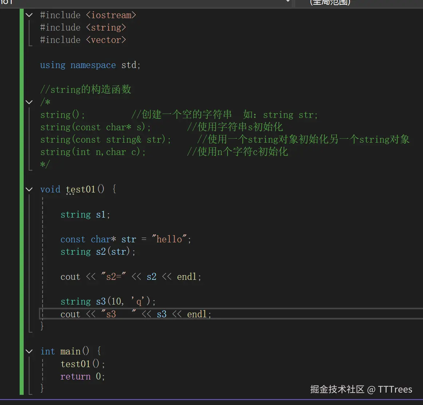The width and height of the screenshot is (423, 405).
Task: Click the "s2=" string literal
Action: tap(114, 277)
